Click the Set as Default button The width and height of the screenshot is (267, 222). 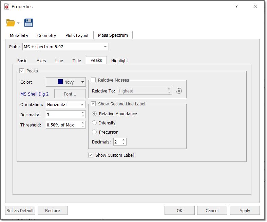tap(20, 210)
